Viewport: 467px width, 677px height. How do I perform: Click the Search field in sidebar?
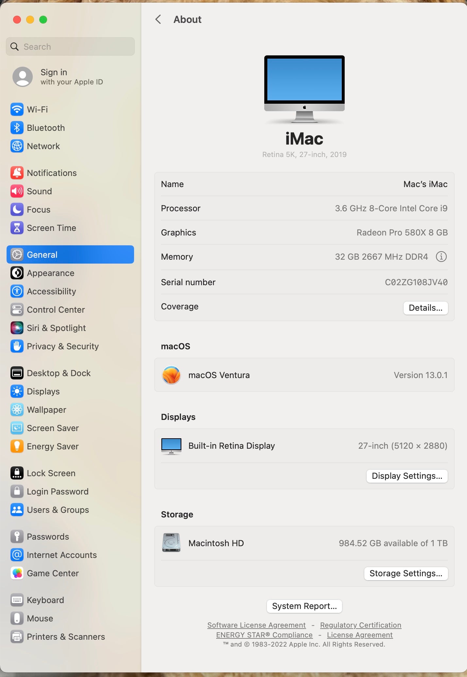[70, 46]
